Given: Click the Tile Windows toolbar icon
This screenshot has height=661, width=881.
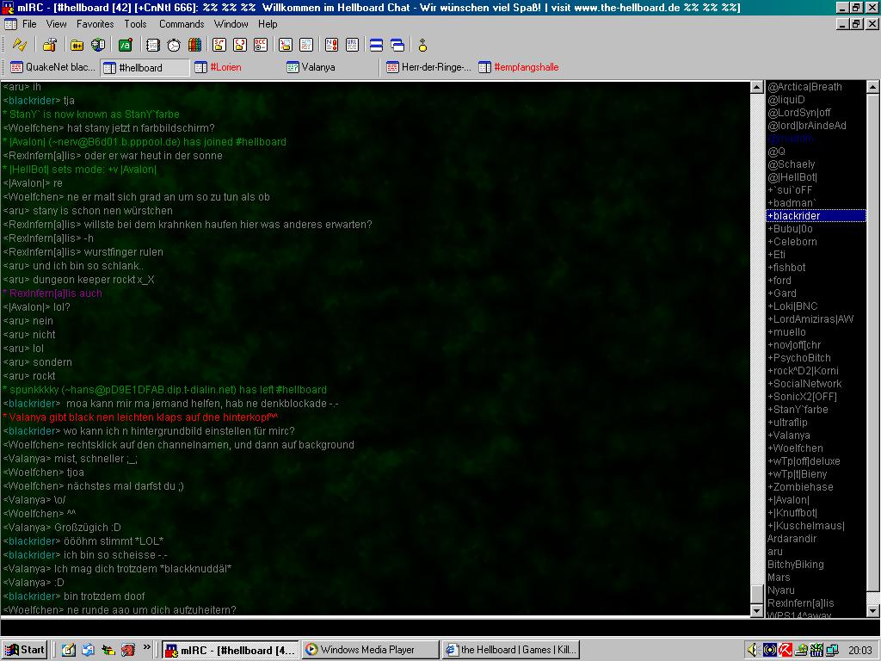Looking at the screenshot, I should [x=376, y=45].
